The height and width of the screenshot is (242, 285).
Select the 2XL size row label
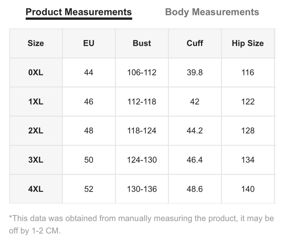[x=36, y=131]
